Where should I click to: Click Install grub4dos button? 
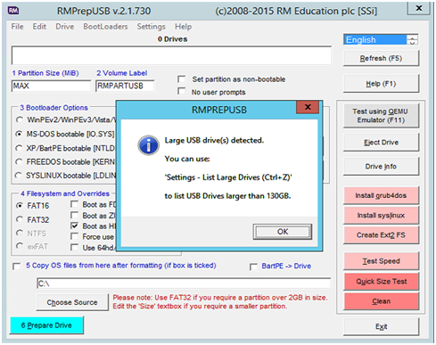point(381,195)
